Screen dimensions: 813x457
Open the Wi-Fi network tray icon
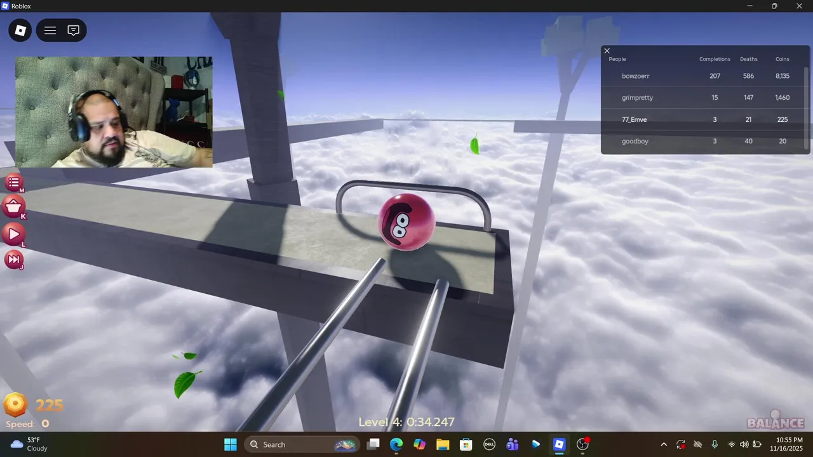(x=732, y=444)
